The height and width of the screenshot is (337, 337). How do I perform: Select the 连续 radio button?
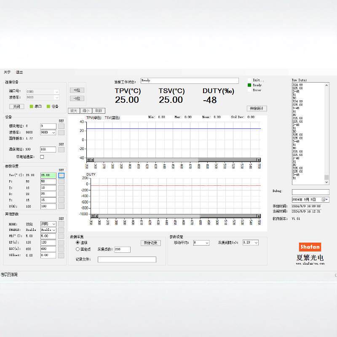click(78, 243)
